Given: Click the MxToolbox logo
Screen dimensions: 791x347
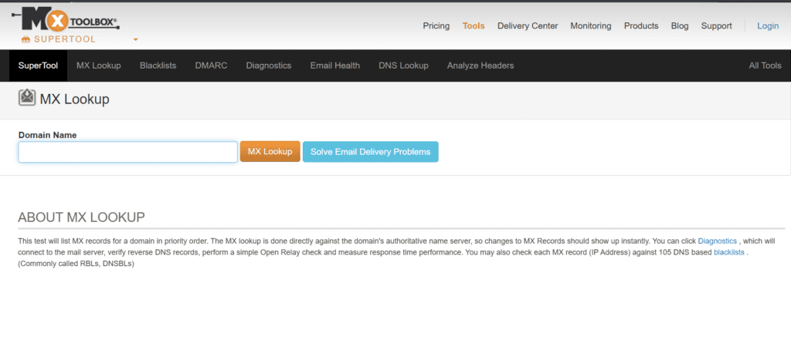Looking at the screenshot, I should tap(65, 21).
